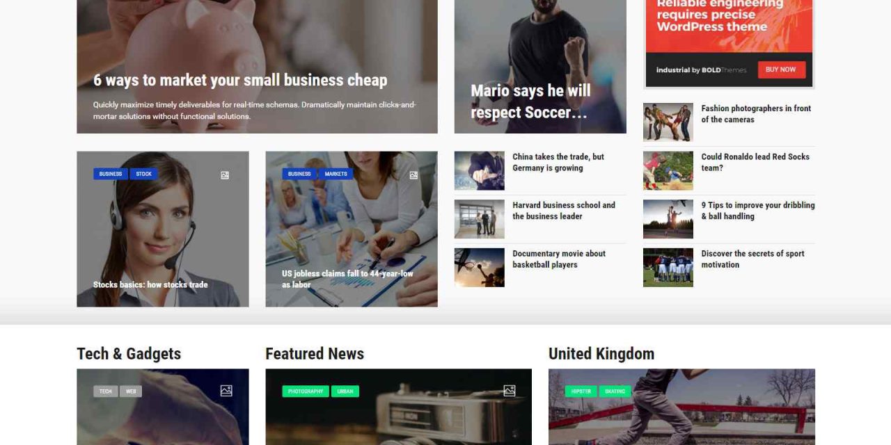Click image icon on Stocks basics card

(x=225, y=175)
